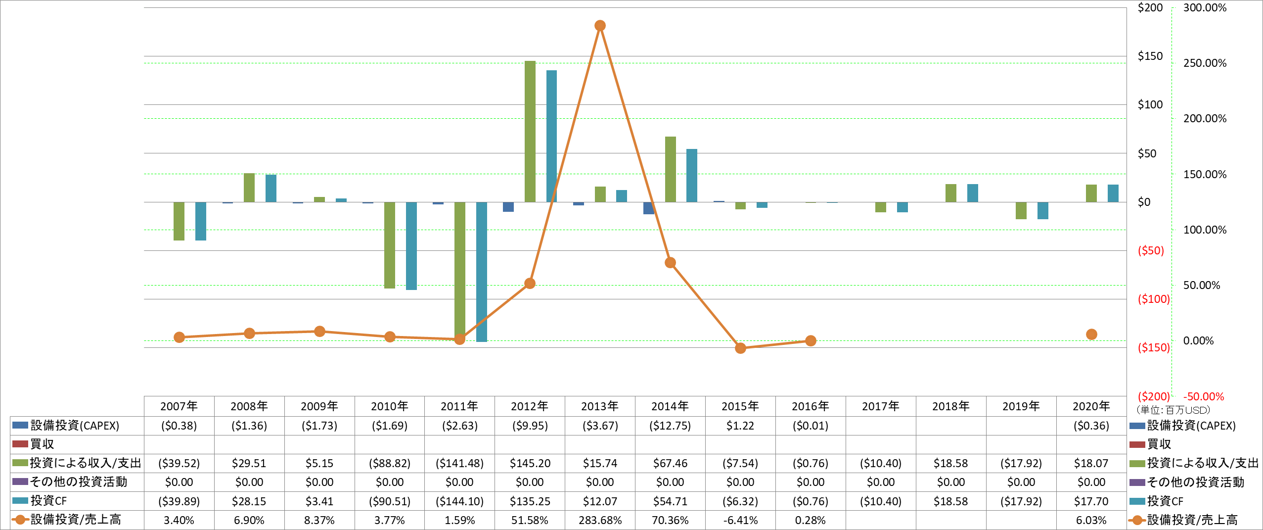1263x530 pixels.
Task: Click the ($141.48) cell under 2011年
Action: pos(460,463)
